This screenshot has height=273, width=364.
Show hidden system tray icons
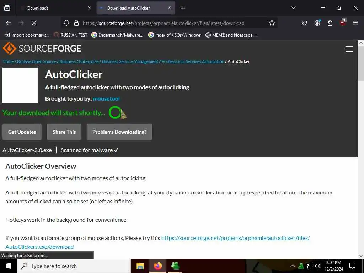(x=293, y=266)
